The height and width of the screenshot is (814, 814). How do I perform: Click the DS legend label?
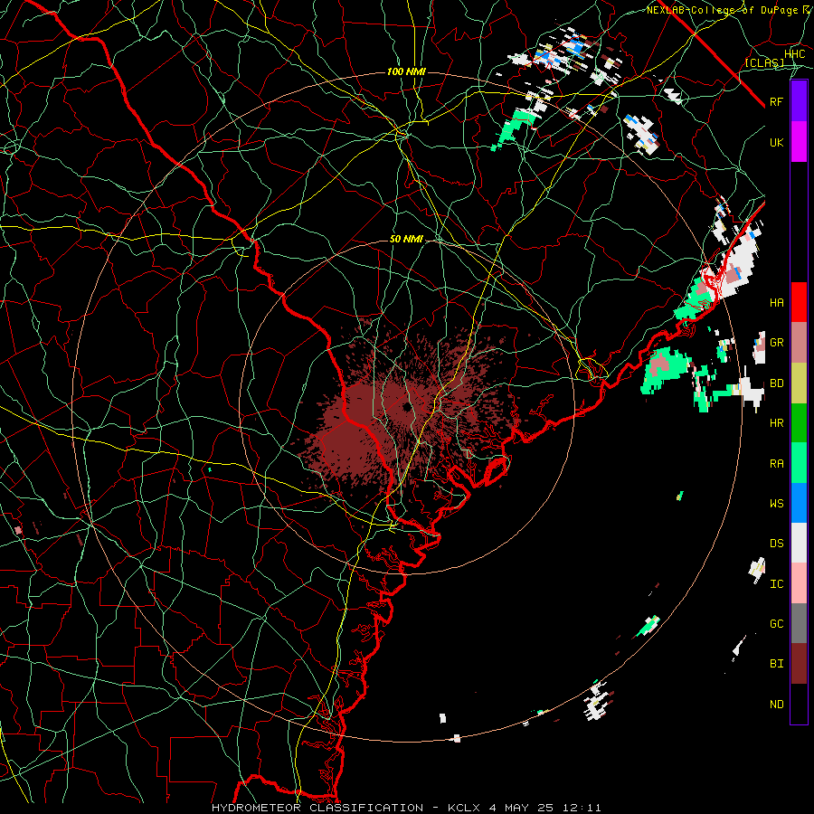pyautogui.click(x=777, y=543)
